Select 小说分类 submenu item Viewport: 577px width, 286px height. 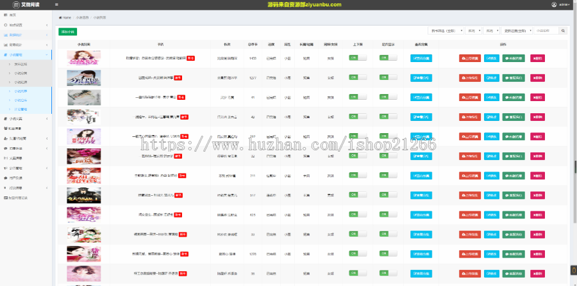point(26,73)
